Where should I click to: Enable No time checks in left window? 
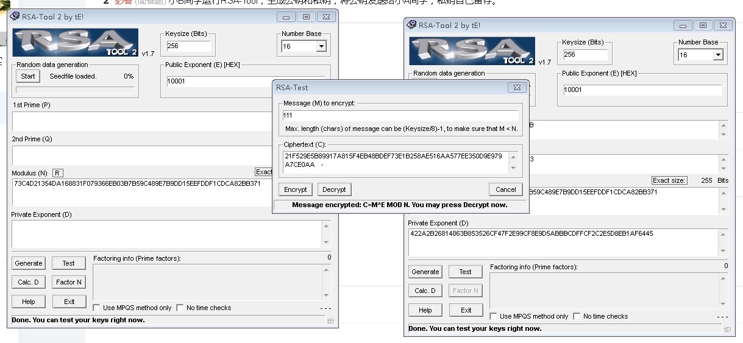pos(180,308)
